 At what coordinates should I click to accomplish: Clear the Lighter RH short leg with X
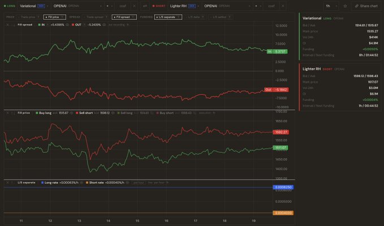[x=283, y=6]
